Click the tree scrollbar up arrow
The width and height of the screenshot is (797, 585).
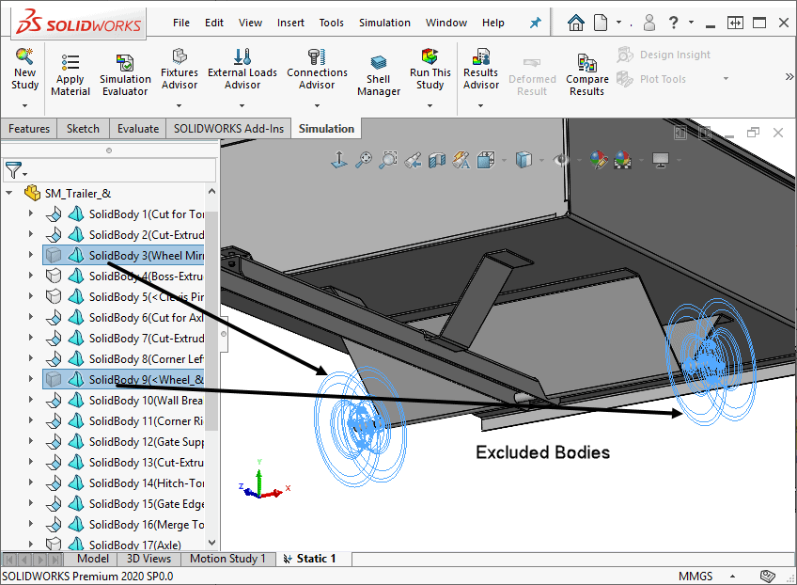[x=212, y=192]
